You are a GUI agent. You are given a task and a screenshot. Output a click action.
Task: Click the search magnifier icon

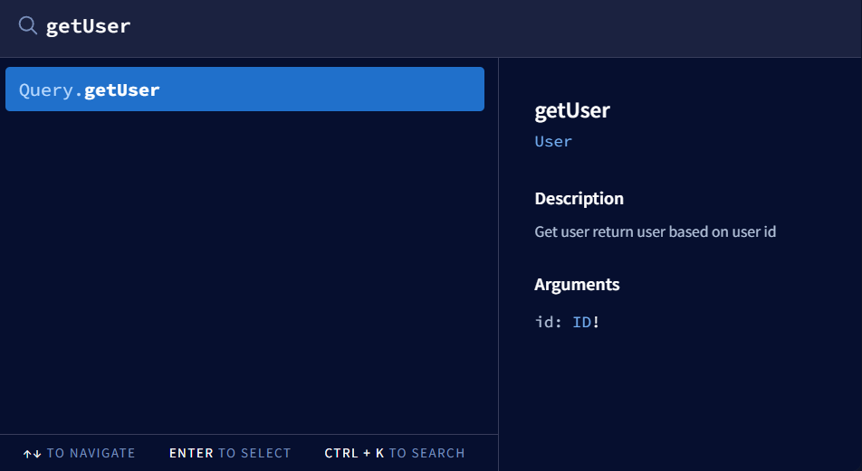(27, 26)
